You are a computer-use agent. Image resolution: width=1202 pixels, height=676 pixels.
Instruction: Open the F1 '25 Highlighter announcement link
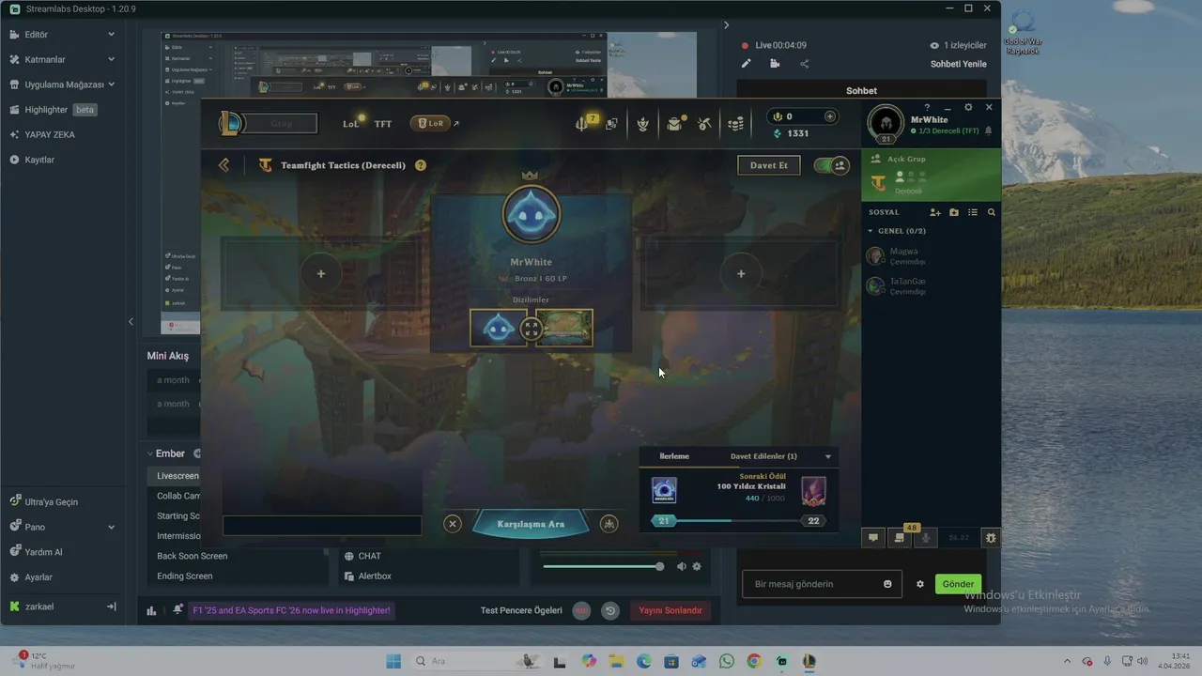click(291, 610)
